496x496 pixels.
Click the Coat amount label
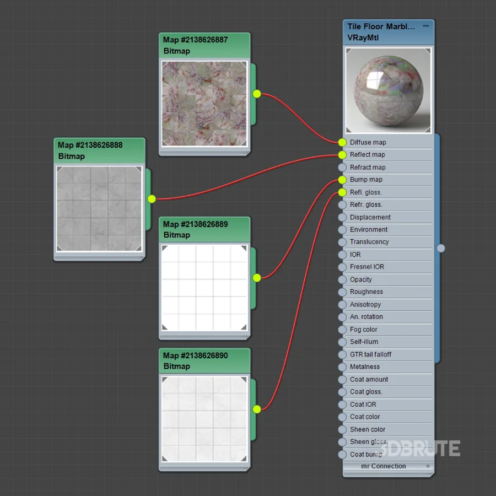click(369, 380)
